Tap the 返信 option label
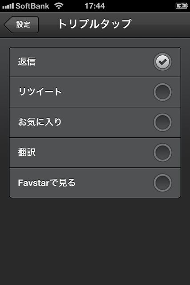 (x=27, y=61)
